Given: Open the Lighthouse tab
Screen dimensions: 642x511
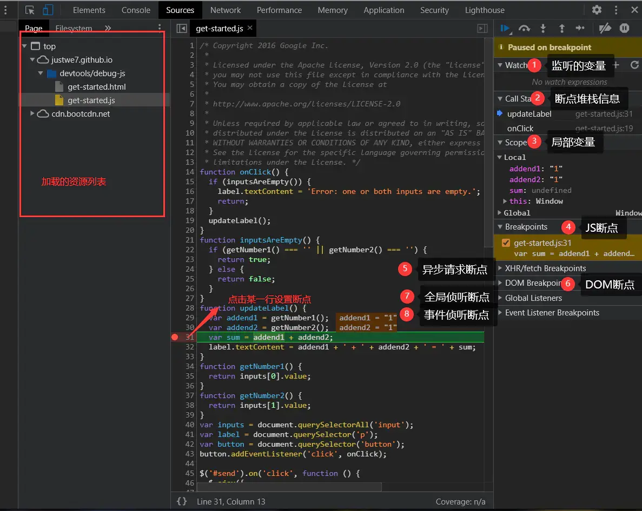Looking at the screenshot, I should click(485, 10).
